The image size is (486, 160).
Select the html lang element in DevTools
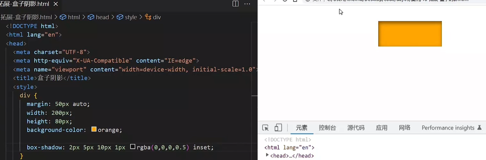[x=289, y=147]
